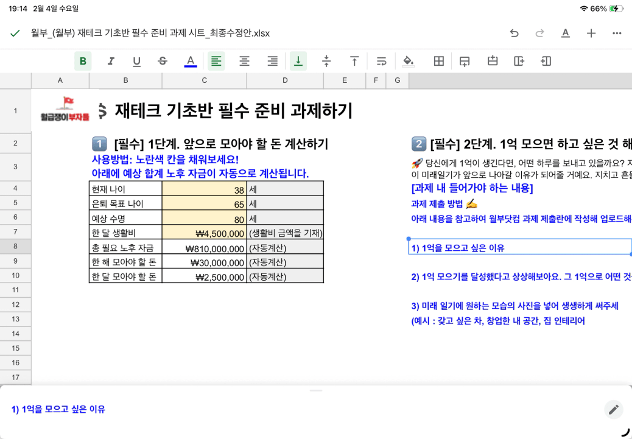Open the cell borders options
Screen dimensions: 632x439
click(438, 61)
